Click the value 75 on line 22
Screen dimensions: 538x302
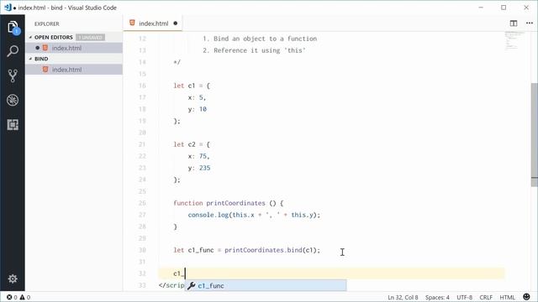(203, 156)
